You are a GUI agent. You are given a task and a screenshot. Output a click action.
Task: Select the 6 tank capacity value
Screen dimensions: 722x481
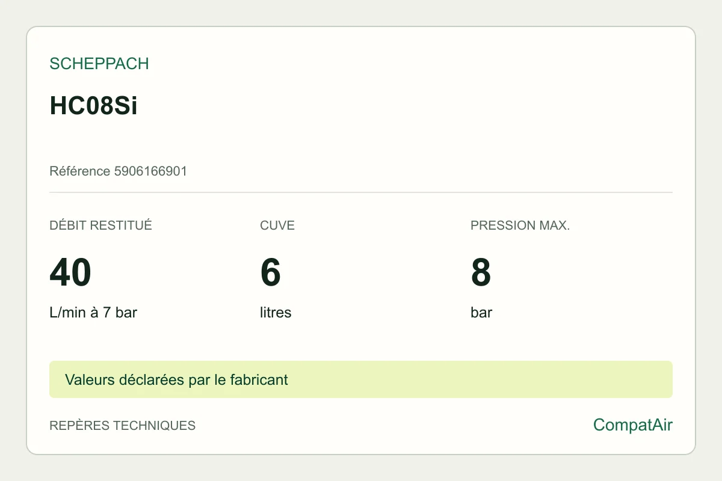(271, 272)
